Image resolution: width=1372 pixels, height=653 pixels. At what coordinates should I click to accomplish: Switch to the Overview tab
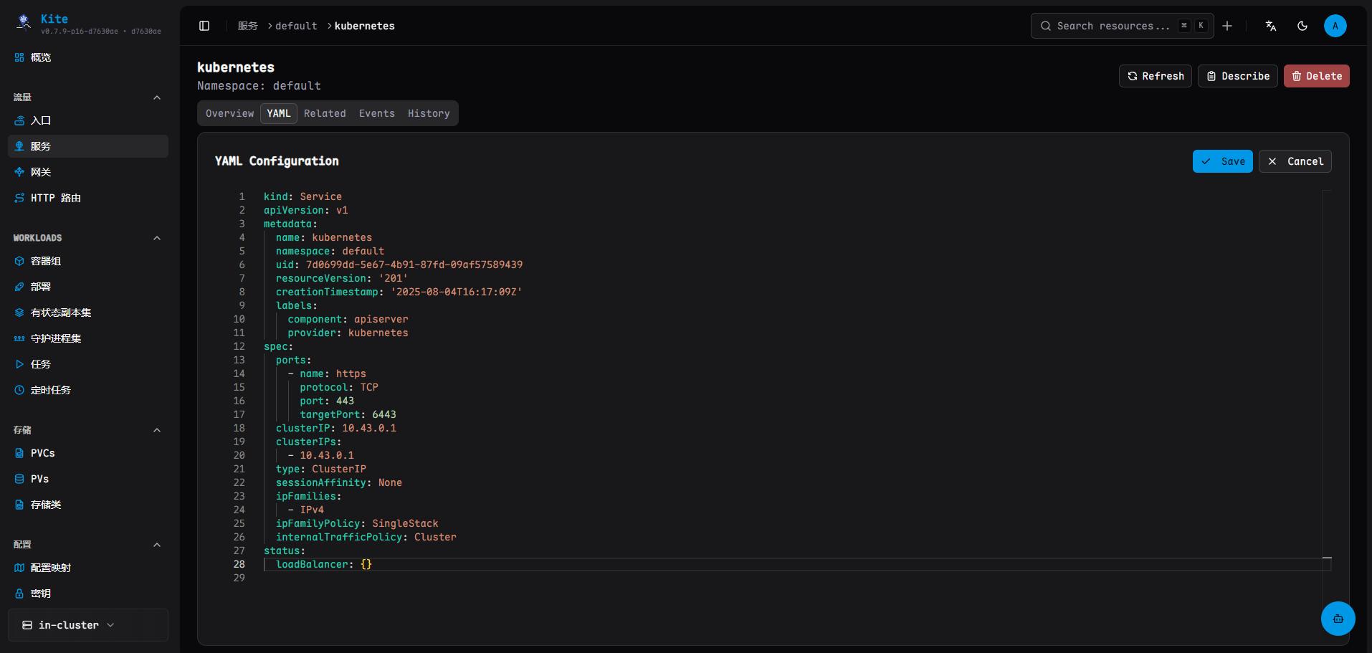[229, 113]
